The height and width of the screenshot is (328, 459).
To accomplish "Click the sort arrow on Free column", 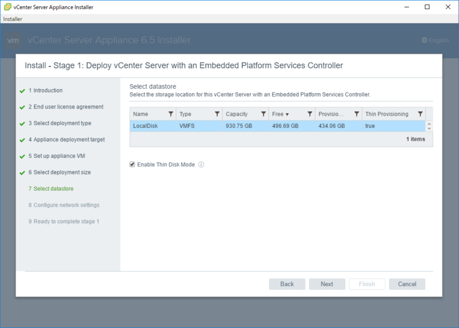I will 287,114.
